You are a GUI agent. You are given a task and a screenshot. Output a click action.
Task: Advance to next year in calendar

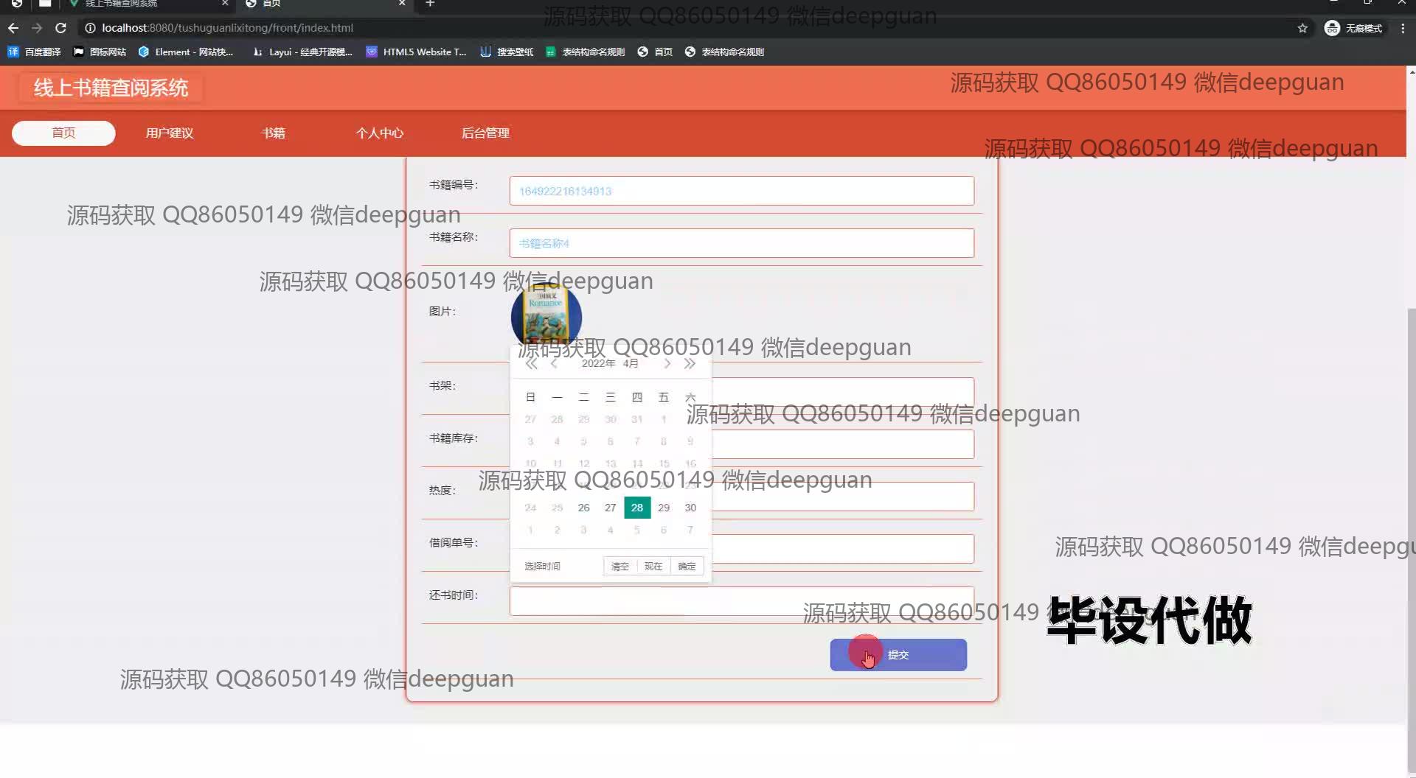tap(690, 364)
